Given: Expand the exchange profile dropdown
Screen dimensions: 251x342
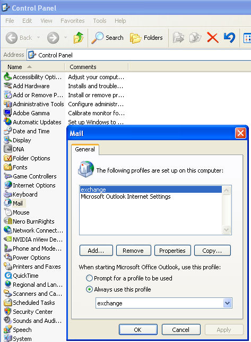Looking at the screenshot, I should tap(227, 303).
